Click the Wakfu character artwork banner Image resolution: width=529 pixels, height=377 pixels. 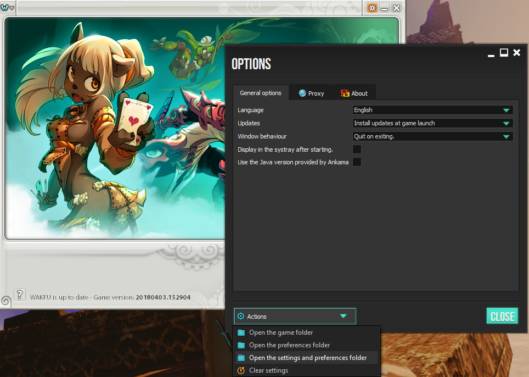coord(115,129)
